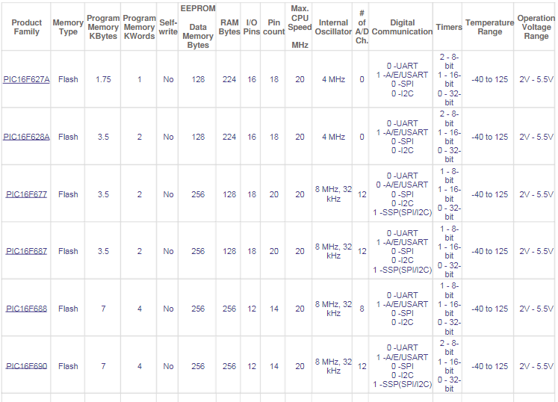558x402 pixels.
Task: Open the PIC16F688 product link
Action: [x=26, y=309]
